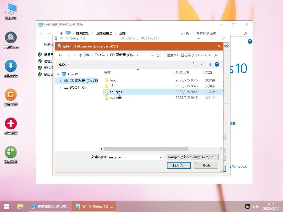Click 系统和安全 breadcrumb in Control Panel

tap(104, 33)
